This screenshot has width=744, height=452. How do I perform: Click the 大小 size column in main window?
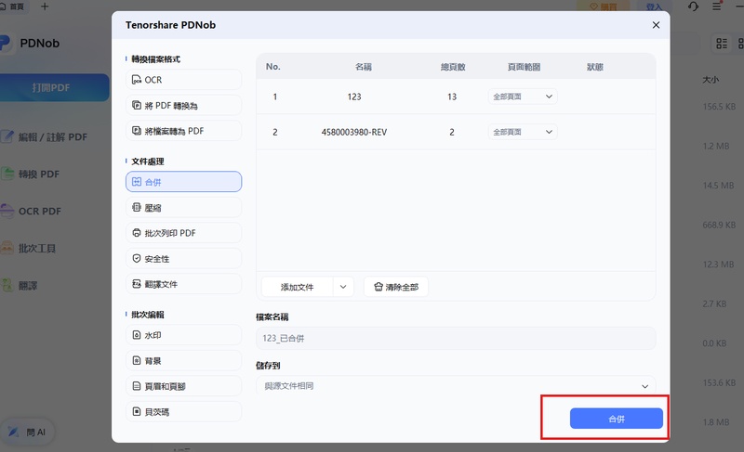(711, 80)
